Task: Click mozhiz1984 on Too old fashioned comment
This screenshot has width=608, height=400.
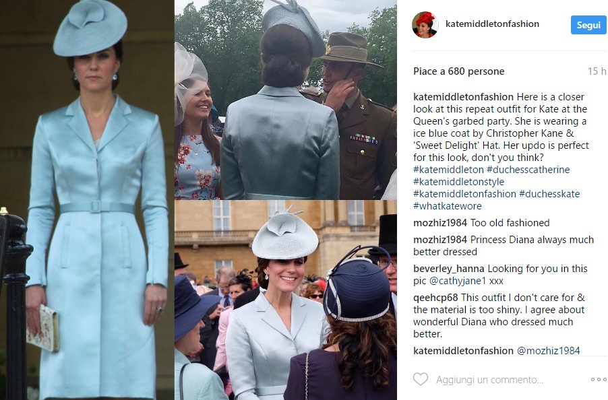Action: [x=440, y=223]
